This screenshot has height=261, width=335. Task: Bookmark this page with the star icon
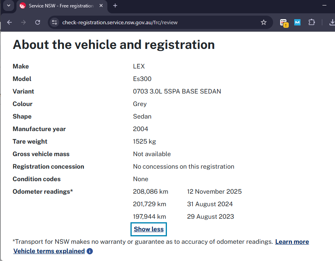pos(264,22)
